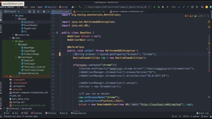Toggle the Favorites side panel
This screenshot has height=119, width=212.
click(x=1, y=103)
